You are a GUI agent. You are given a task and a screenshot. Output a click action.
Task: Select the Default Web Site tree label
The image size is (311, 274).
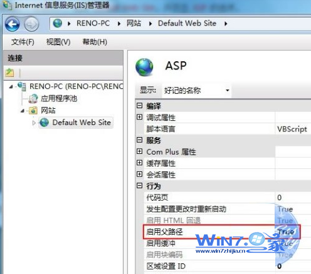click(82, 123)
